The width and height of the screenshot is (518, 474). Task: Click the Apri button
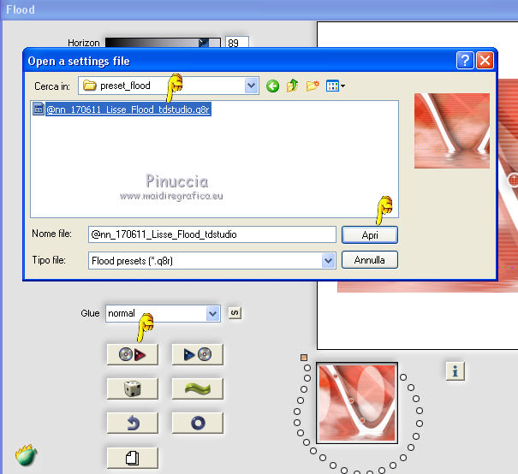[x=370, y=235]
